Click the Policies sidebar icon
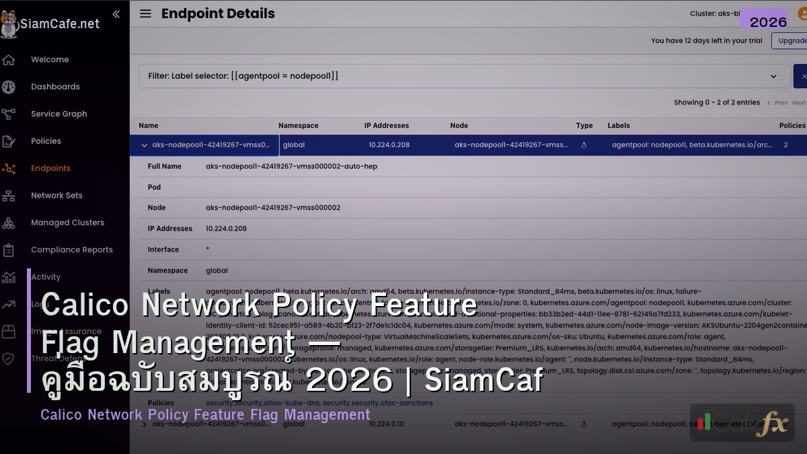 point(9,141)
